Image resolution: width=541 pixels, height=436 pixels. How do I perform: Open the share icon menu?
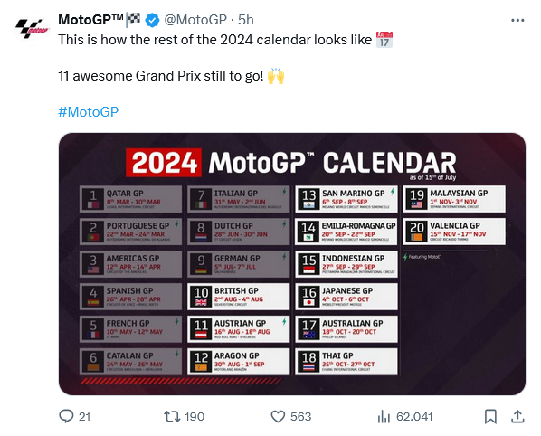click(x=517, y=416)
